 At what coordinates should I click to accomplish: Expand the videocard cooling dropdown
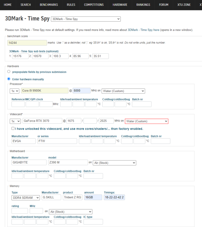click(x=146, y=121)
